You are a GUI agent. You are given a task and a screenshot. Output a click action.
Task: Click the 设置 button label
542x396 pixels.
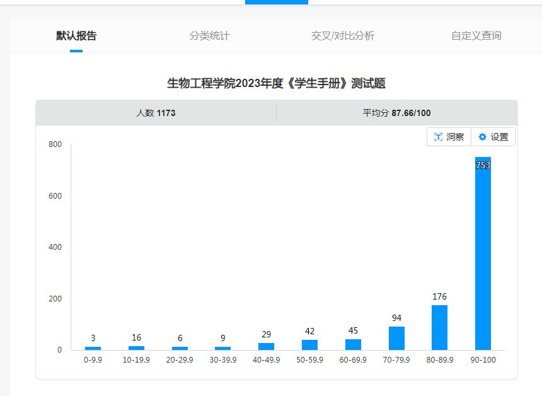[x=499, y=137]
